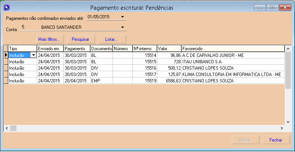Screen dimensions: 295x152
Task: Click the Valor column header
Action: (x=169, y=49)
